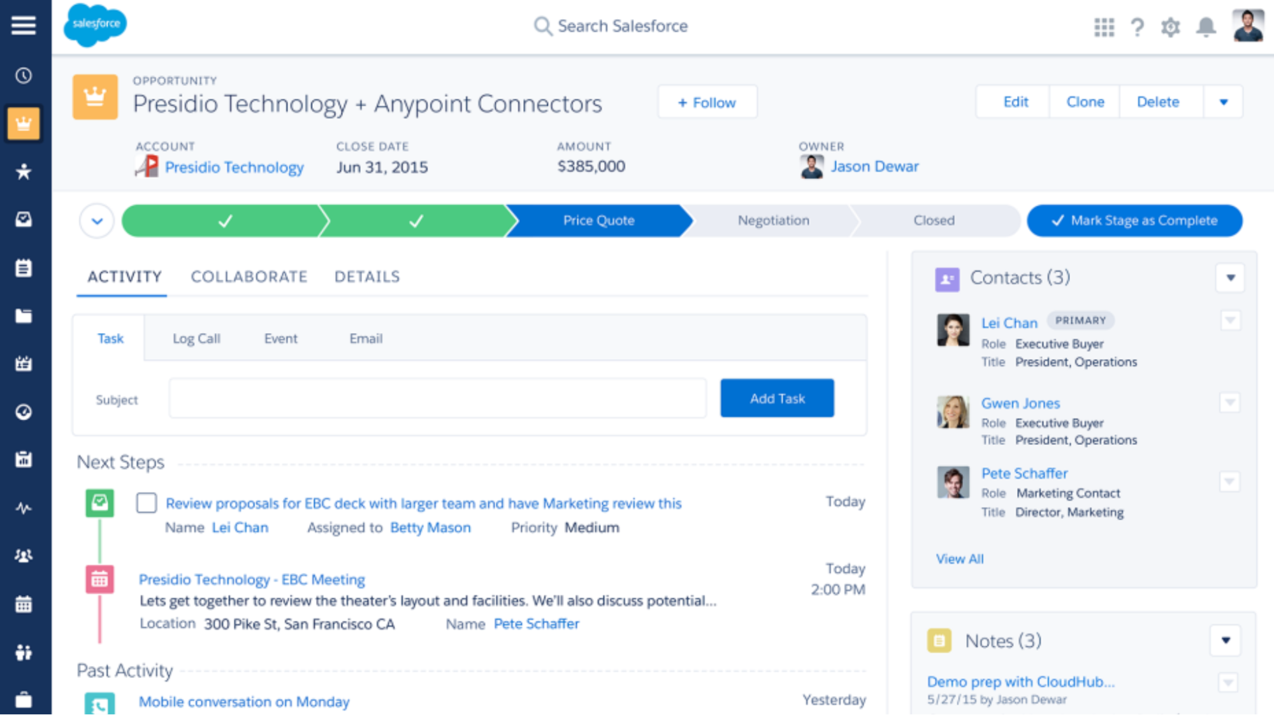Click the Follow button

coord(707,102)
